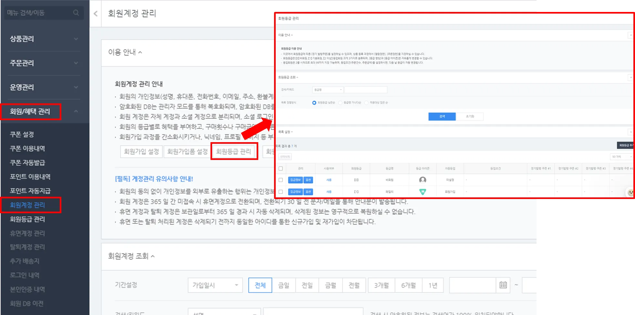Select the 등급명 가나다순 sort radio button

340,103
